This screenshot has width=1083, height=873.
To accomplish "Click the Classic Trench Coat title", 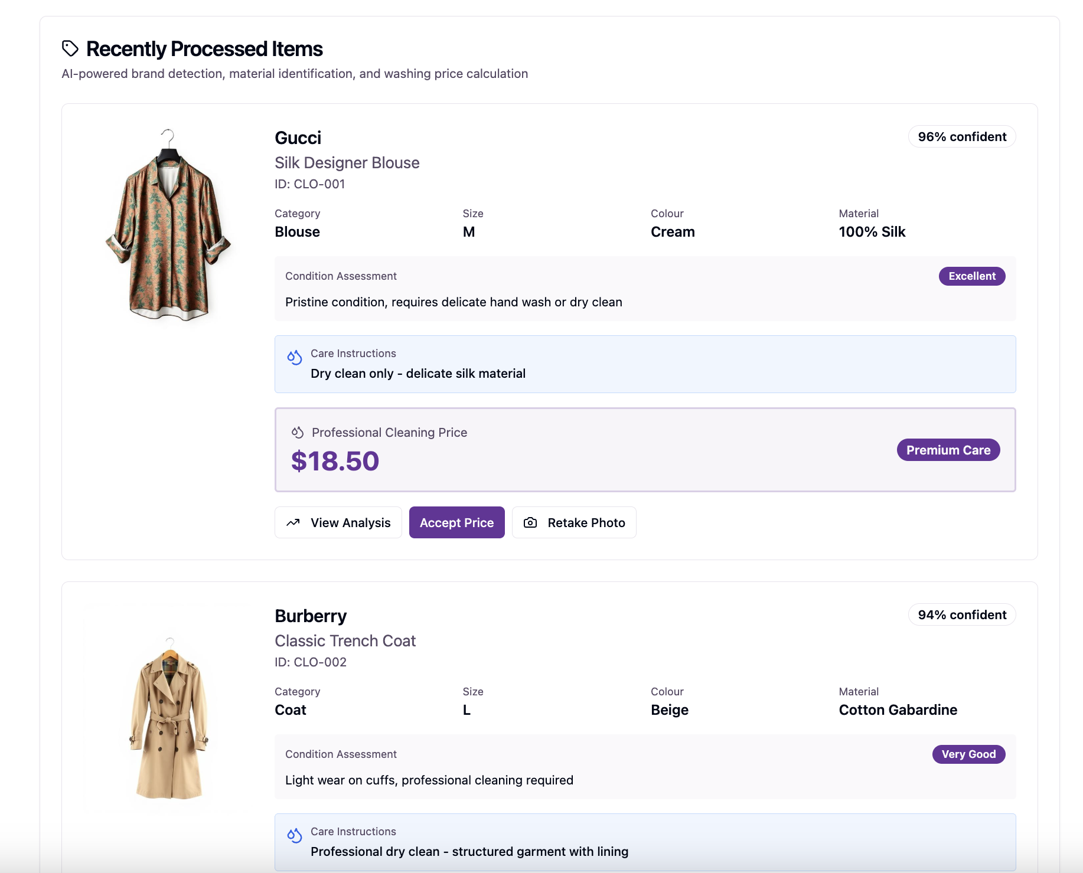I will click(345, 641).
